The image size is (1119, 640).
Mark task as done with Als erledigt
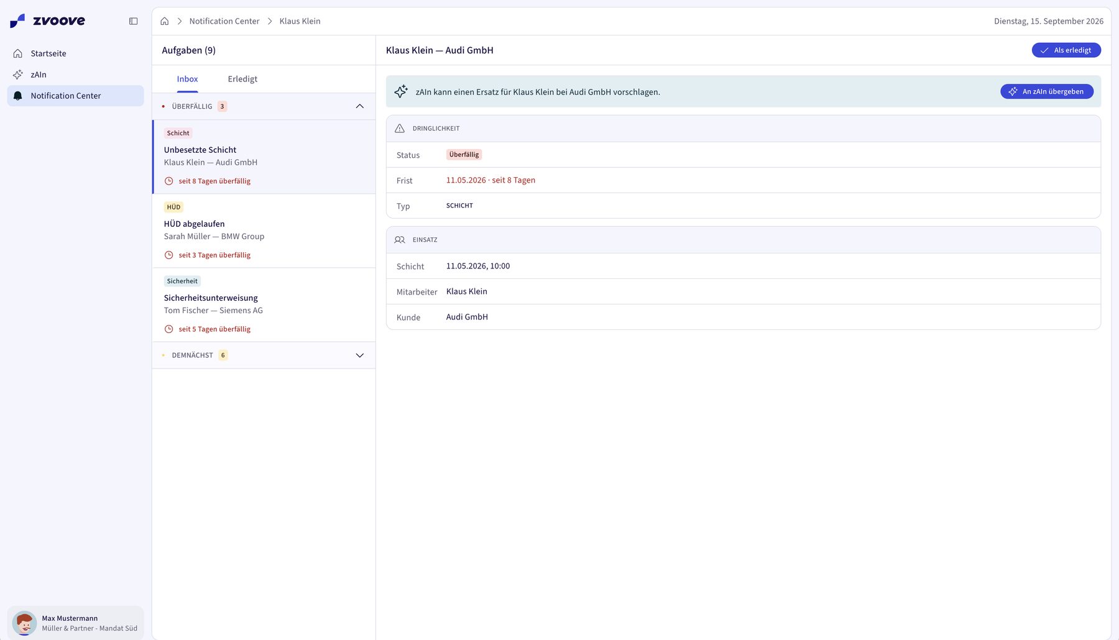pos(1066,50)
